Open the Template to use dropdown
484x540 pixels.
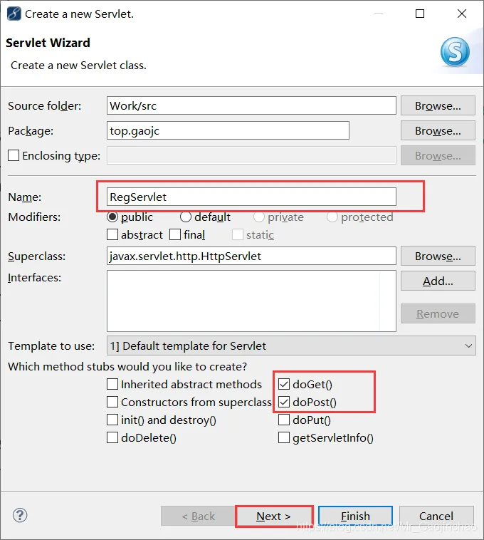point(291,346)
